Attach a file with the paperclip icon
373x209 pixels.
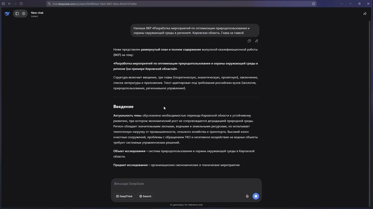[x=247, y=196]
